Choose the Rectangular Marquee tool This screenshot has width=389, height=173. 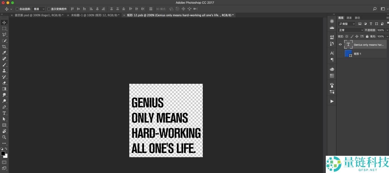pyautogui.click(x=4, y=29)
